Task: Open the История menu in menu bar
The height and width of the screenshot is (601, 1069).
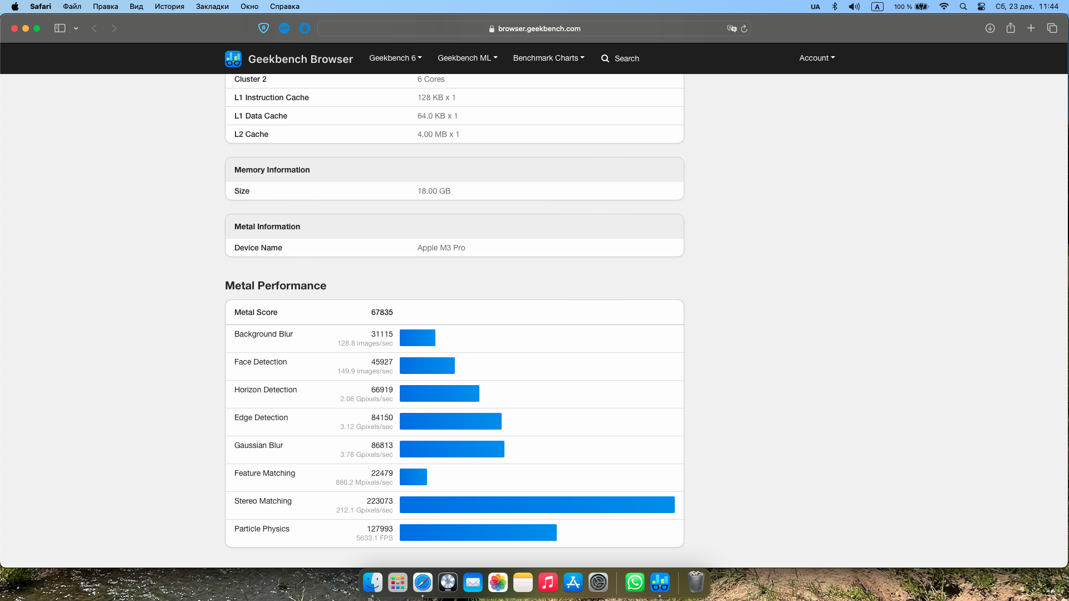Action: coord(169,7)
